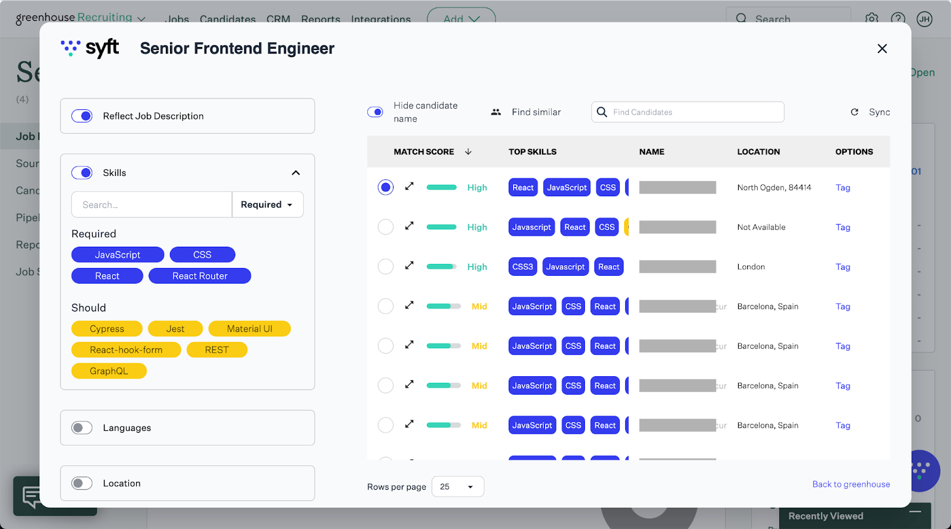
Task: Sort by match score arrow
Action: [468, 152]
